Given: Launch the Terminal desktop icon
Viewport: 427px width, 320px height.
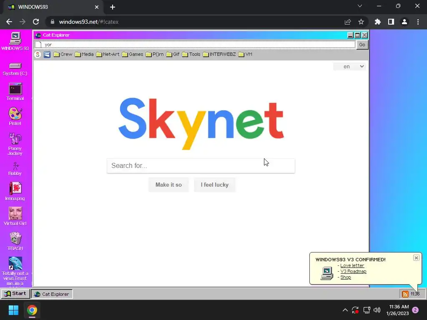Looking at the screenshot, I should pos(15,92).
